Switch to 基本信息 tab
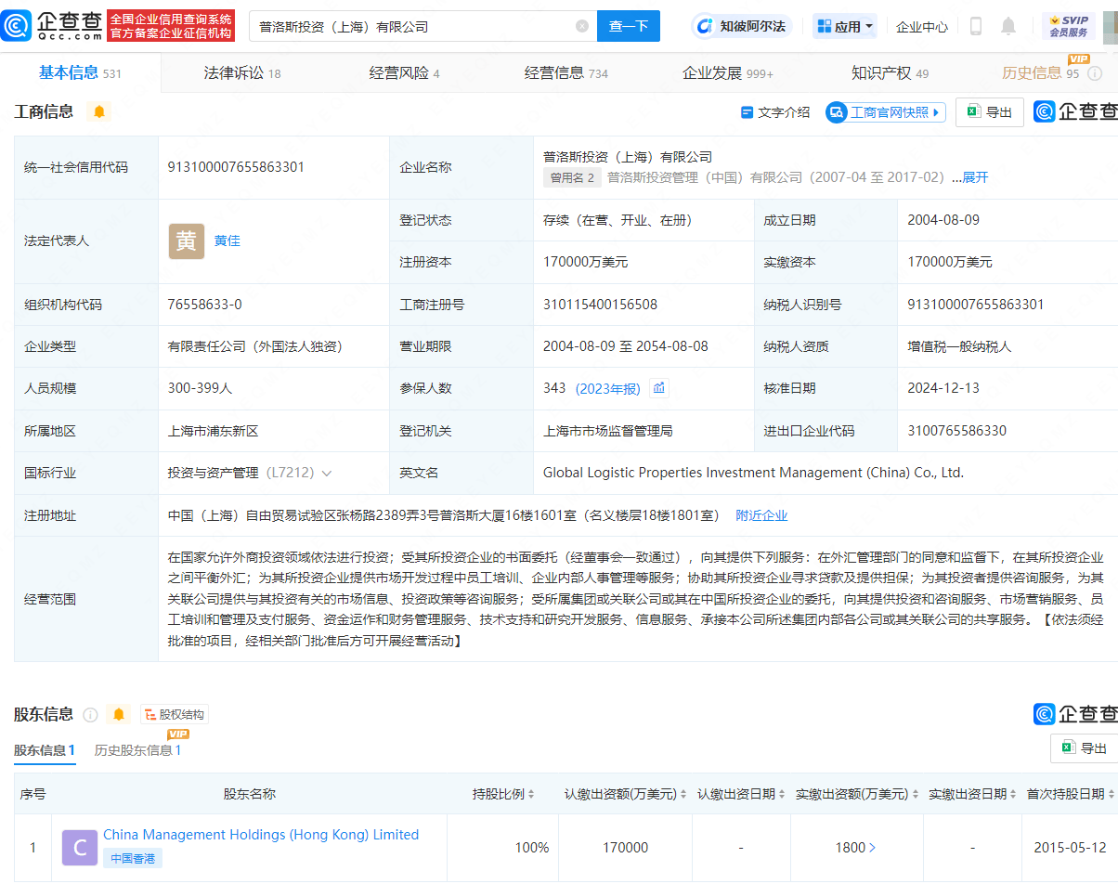The image size is (1118, 884). (80, 72)
